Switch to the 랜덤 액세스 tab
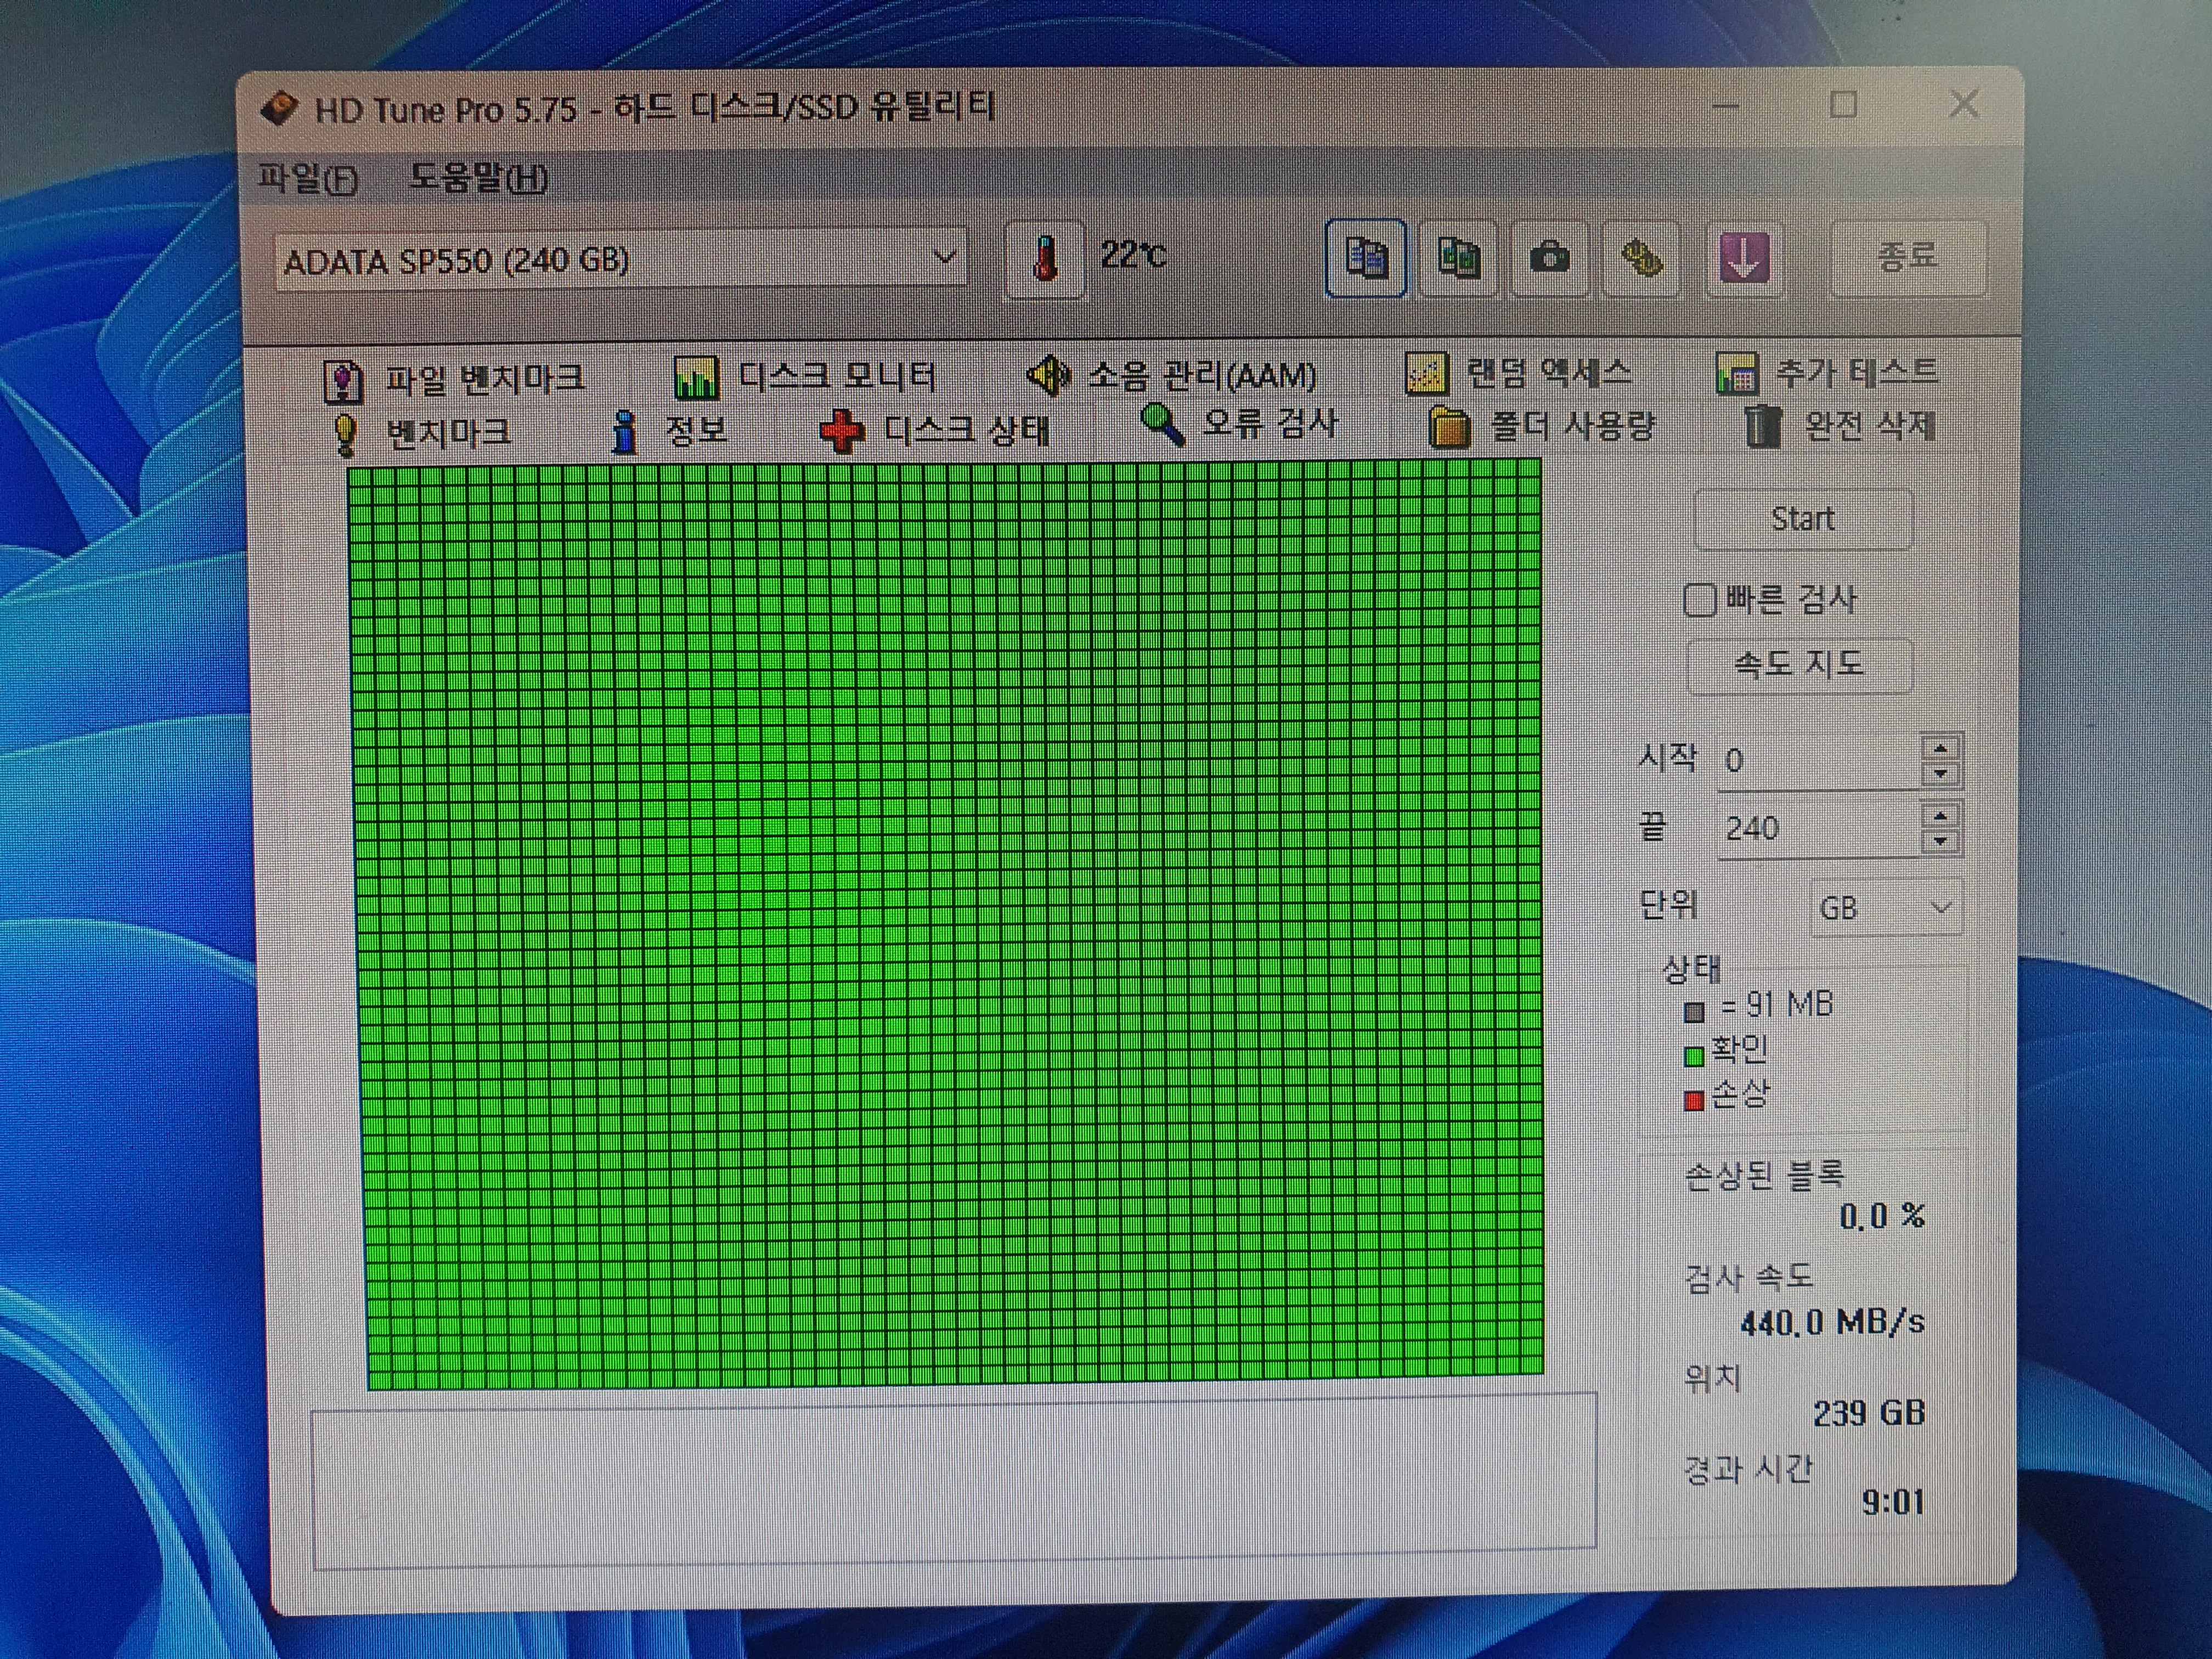 1518,373
